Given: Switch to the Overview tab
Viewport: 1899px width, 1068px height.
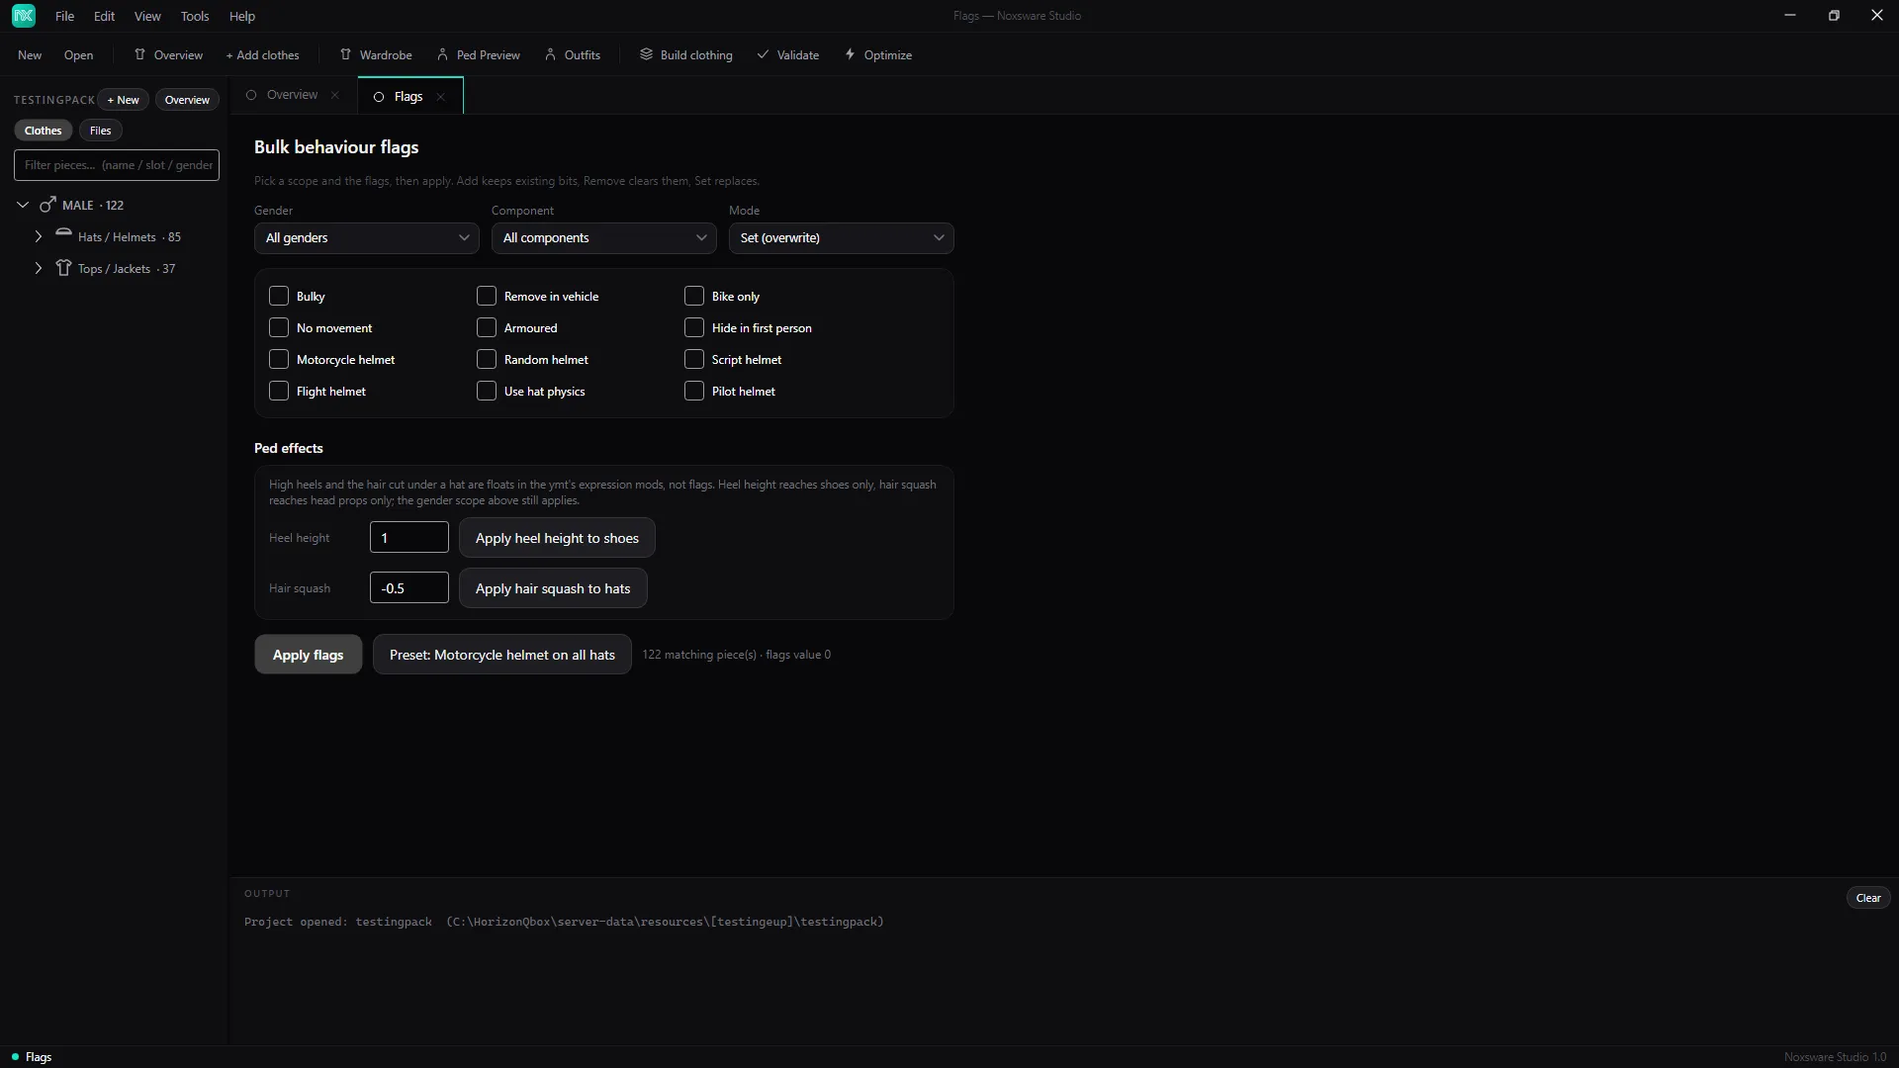Looking at the screenshot, I should [x=293, y=95].
